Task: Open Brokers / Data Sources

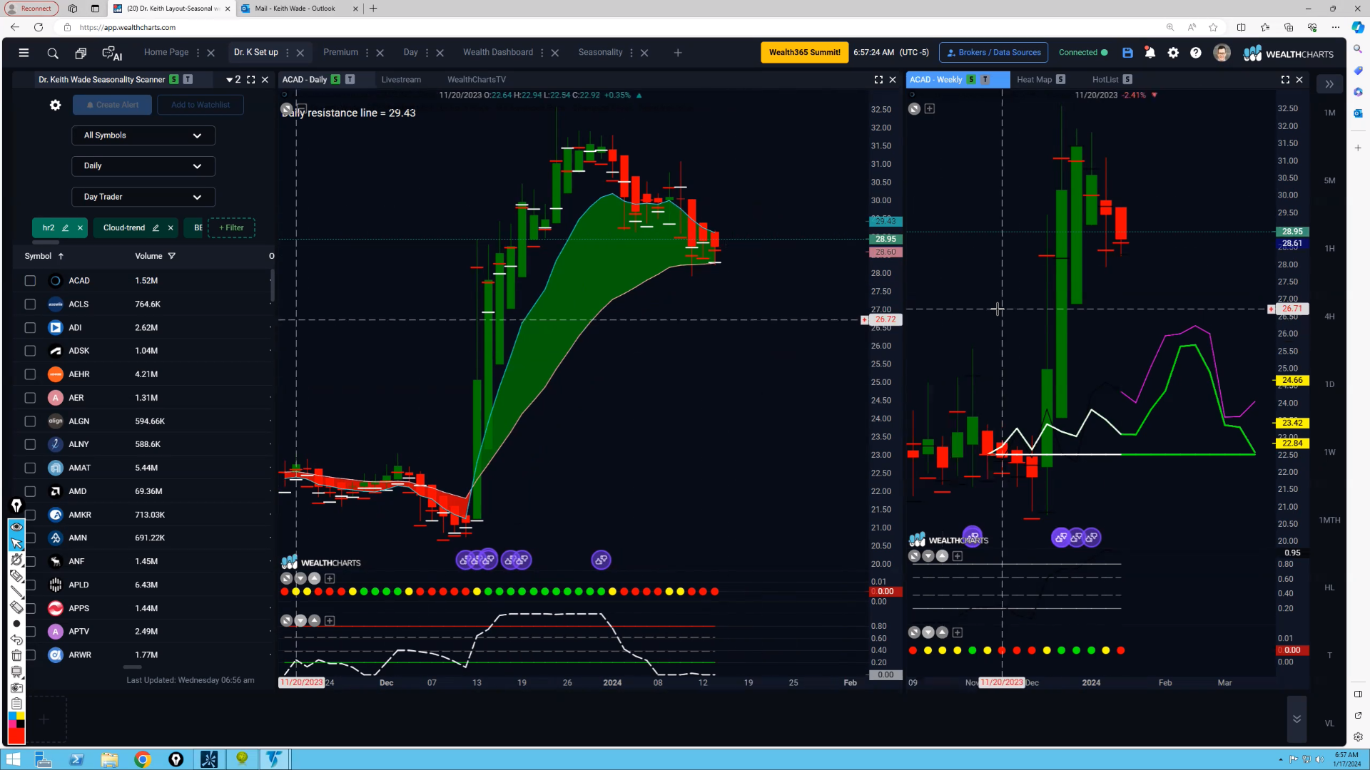Action: click(x=994, y=53)
